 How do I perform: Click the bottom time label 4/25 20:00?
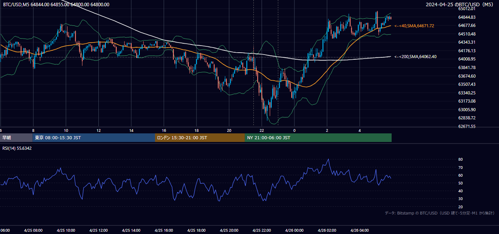pyautogui.click(x=229, y=230)
